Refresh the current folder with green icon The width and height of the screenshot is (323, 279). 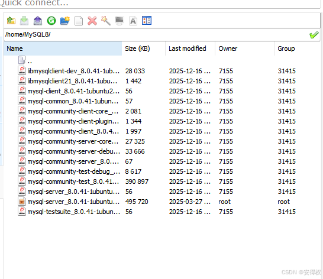(51, 21)
